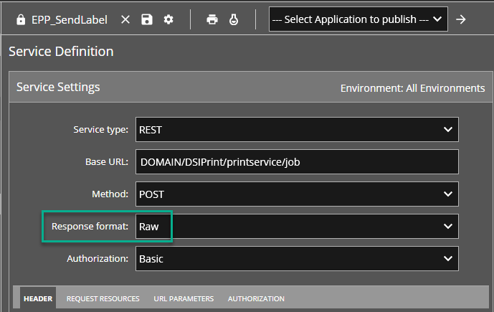Expand the Authorization dropdown set to Basic
Image resolution: width=494 pixels, height=312 pixels.
point(297,258)
